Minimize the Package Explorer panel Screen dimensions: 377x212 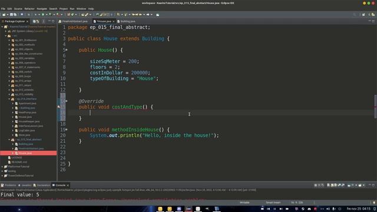click(49, 21)
